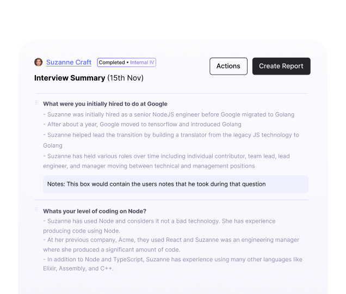The width and height of the screenshot is (346, 294).
Task: Click into the Notes box
Action: click(175, 184)
